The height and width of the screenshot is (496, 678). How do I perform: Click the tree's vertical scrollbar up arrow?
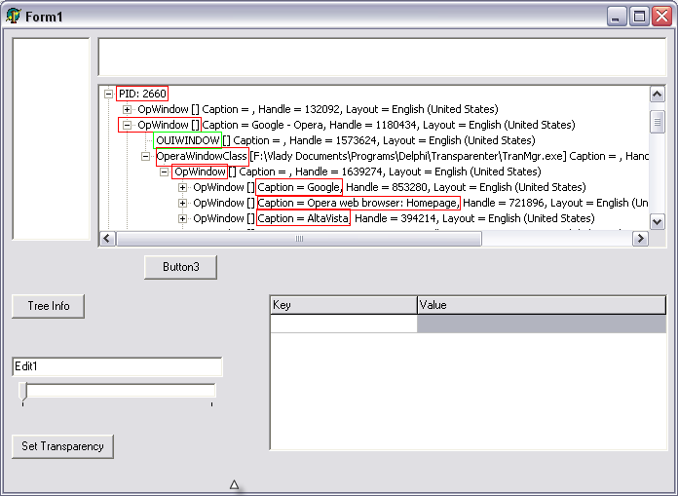(x=657, y=95)
